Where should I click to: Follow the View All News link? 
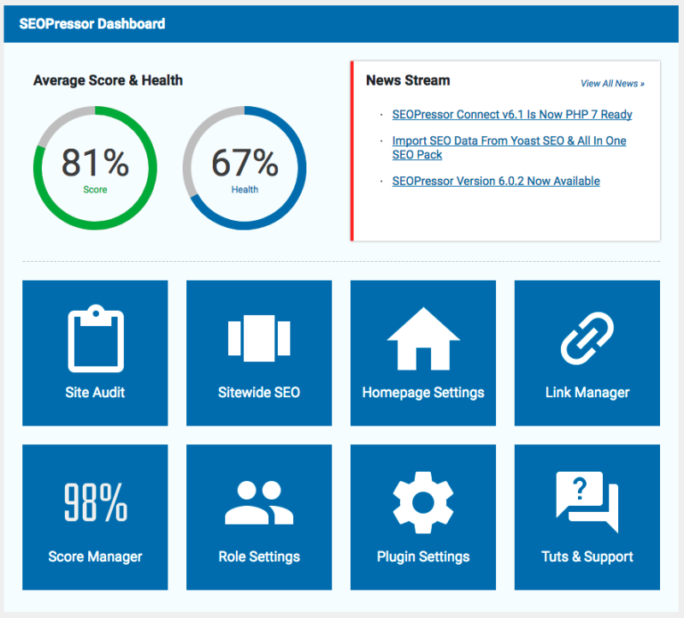(x=612, y=83)
